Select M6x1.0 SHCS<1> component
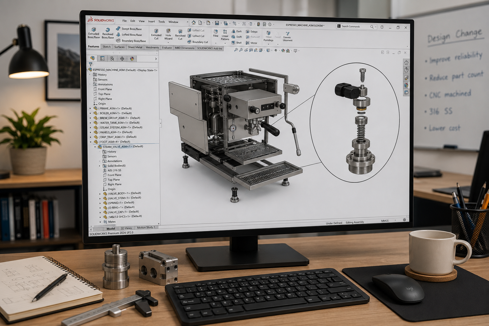 click(x=123, y=216)
